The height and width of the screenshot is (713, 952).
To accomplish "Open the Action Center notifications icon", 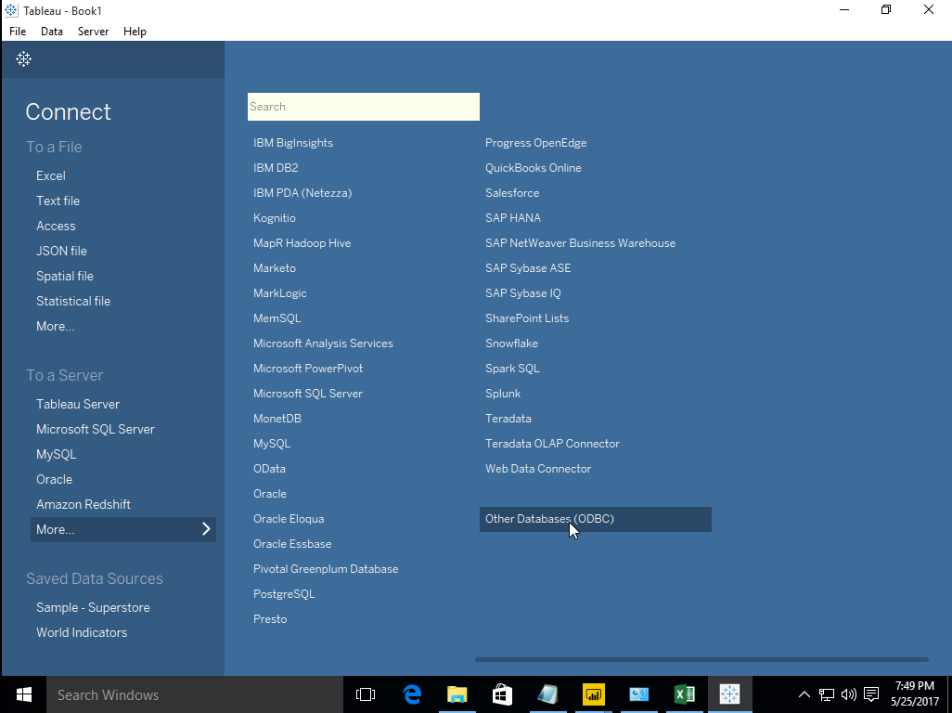I will coord(871,694).
